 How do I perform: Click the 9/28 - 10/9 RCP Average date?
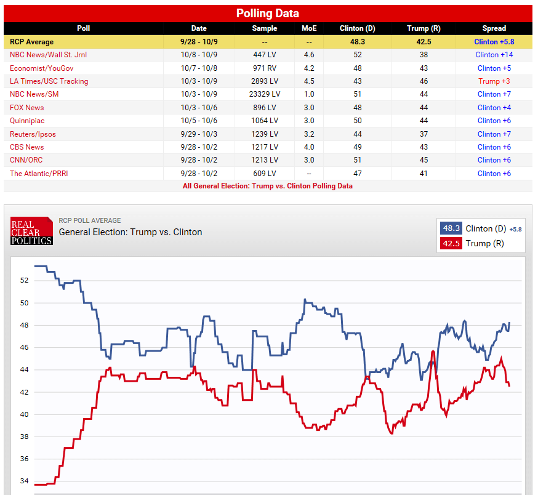coord(199,42)
